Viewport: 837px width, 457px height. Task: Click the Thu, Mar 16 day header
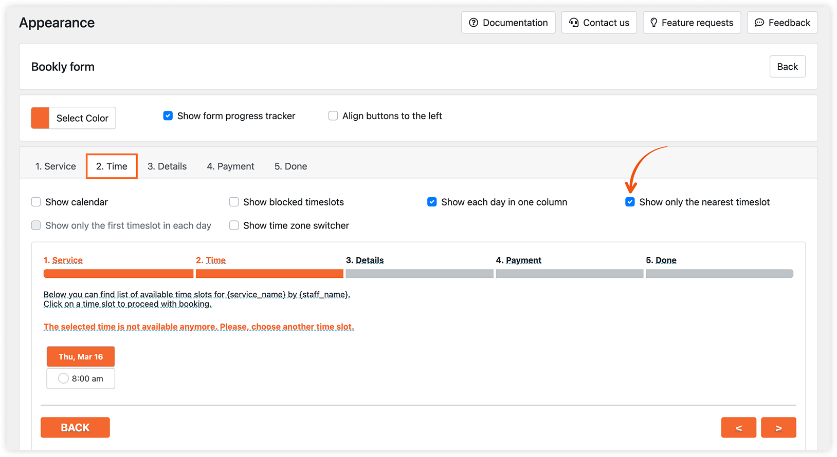click(x=81, y=357)
